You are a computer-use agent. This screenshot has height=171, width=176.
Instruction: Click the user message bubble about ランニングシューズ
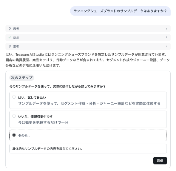click(x=120, y=11)
